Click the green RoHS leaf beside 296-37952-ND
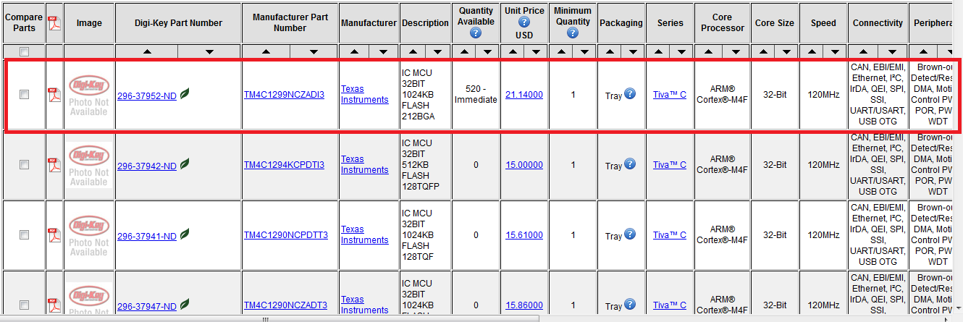This screenshot has width=963, height=322. pos(185,94)
